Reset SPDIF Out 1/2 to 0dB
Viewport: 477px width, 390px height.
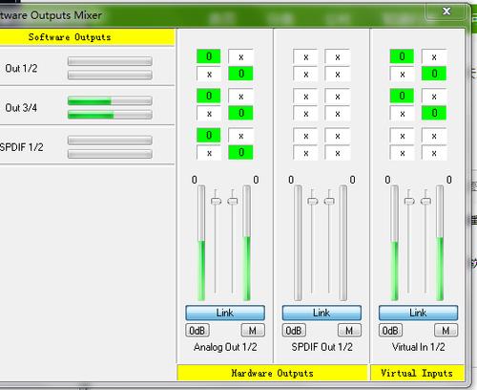pos(294,331)
